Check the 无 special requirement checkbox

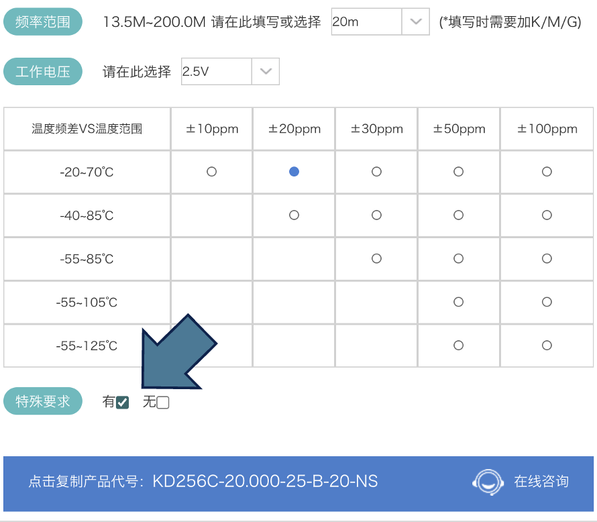(x=163, y=403)
